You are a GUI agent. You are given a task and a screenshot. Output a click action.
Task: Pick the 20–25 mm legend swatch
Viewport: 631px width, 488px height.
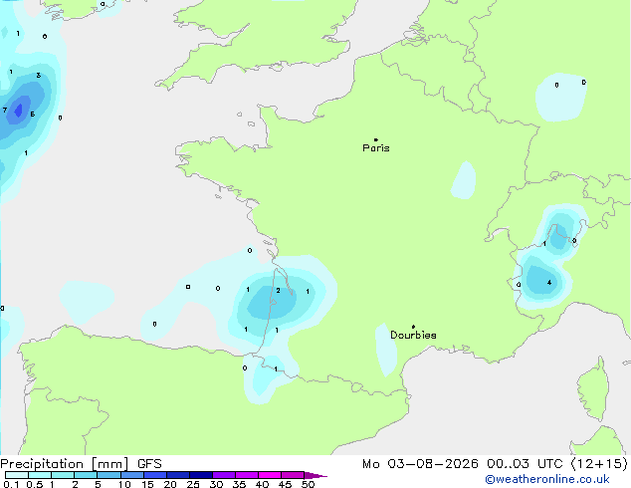click(x=178, y=475)
